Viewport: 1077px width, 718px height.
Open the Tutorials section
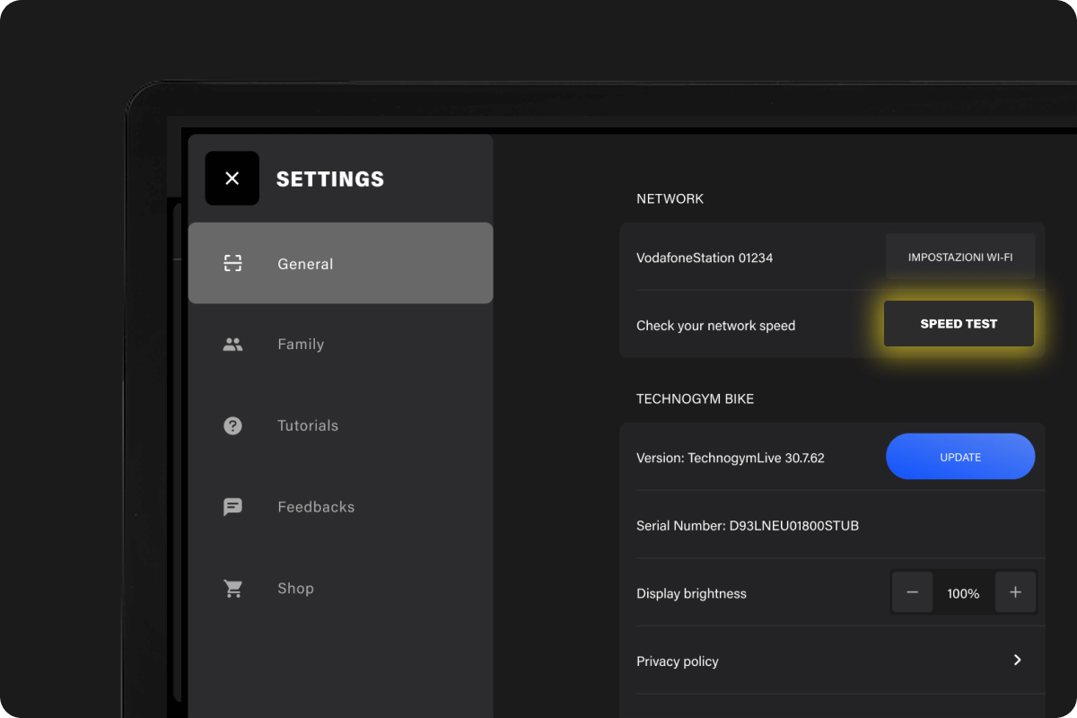point(340,425)
